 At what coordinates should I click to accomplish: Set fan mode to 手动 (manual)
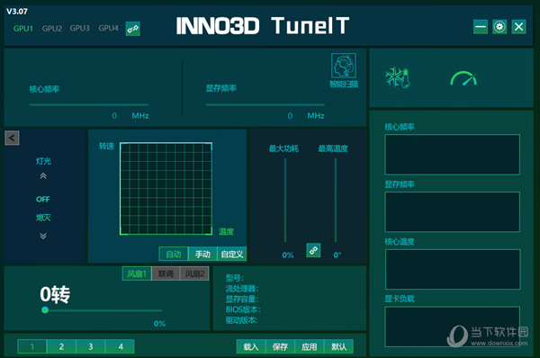[202, 254]
